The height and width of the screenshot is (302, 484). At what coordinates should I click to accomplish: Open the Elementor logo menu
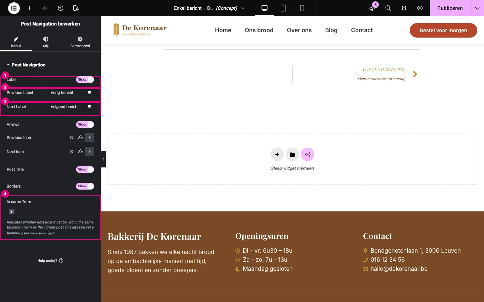coord(14,8)
